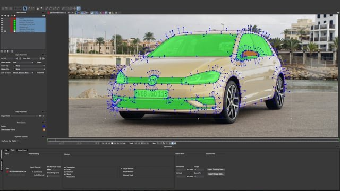340x191 pixels.
Task: Switch to the AdjustTrack tab
Action: [x=22, y=150]
